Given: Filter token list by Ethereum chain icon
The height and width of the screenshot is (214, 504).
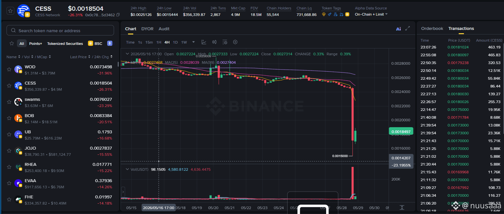Looking at the screenshot, I should click(110, 43).
